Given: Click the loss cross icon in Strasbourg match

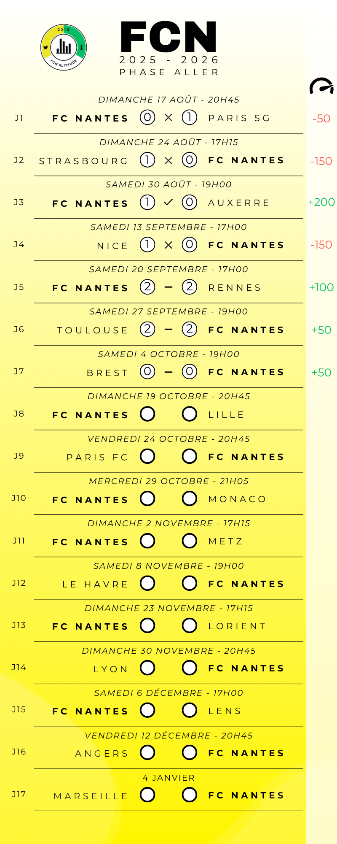Looking at the screenshot, I should pyautogui.click(x=168, y=160).
